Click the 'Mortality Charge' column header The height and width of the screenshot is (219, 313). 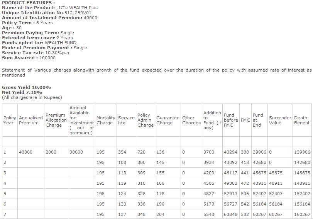click(x=106, y=120)
